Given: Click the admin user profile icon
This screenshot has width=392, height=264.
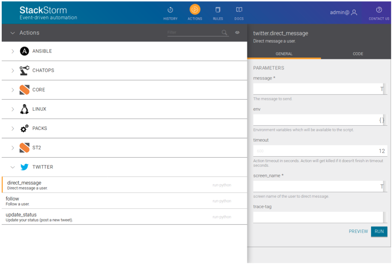Looking at the screenshot, I should (x=354, y=12).
